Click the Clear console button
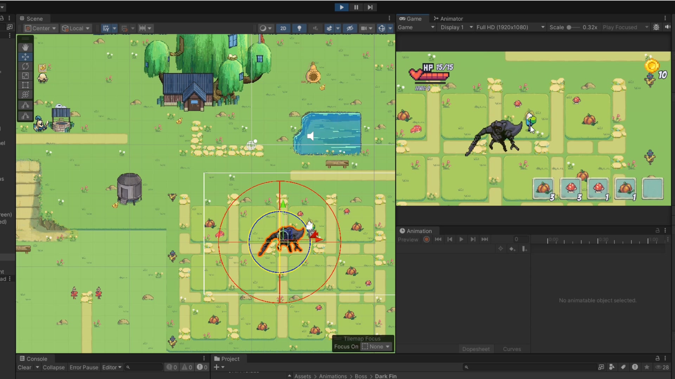This screenshot has height=379, width=675. 25,367
